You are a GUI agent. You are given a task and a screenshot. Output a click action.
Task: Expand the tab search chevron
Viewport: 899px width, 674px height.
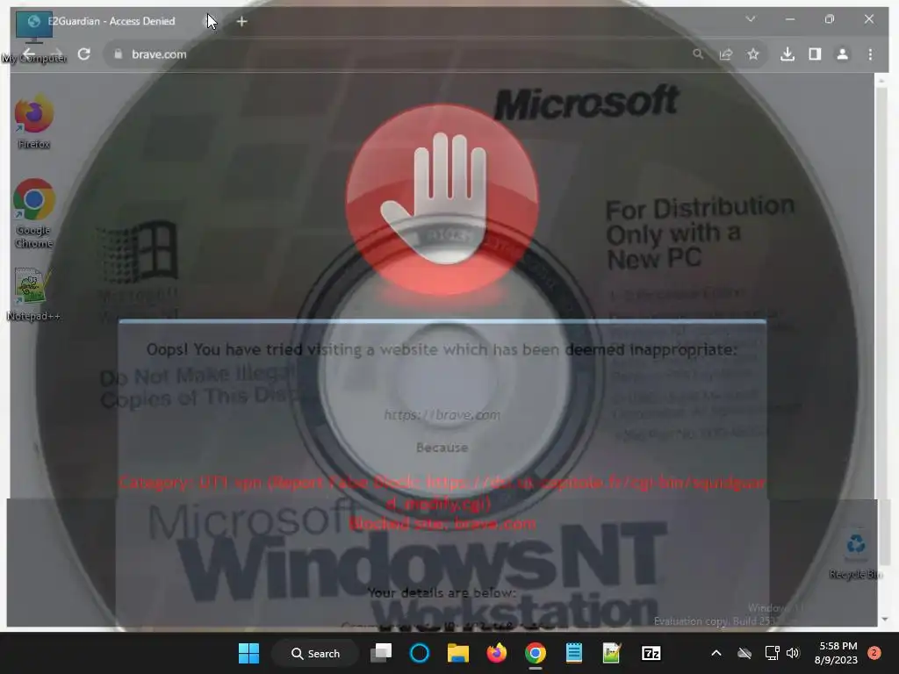click(x=750, y=19)
